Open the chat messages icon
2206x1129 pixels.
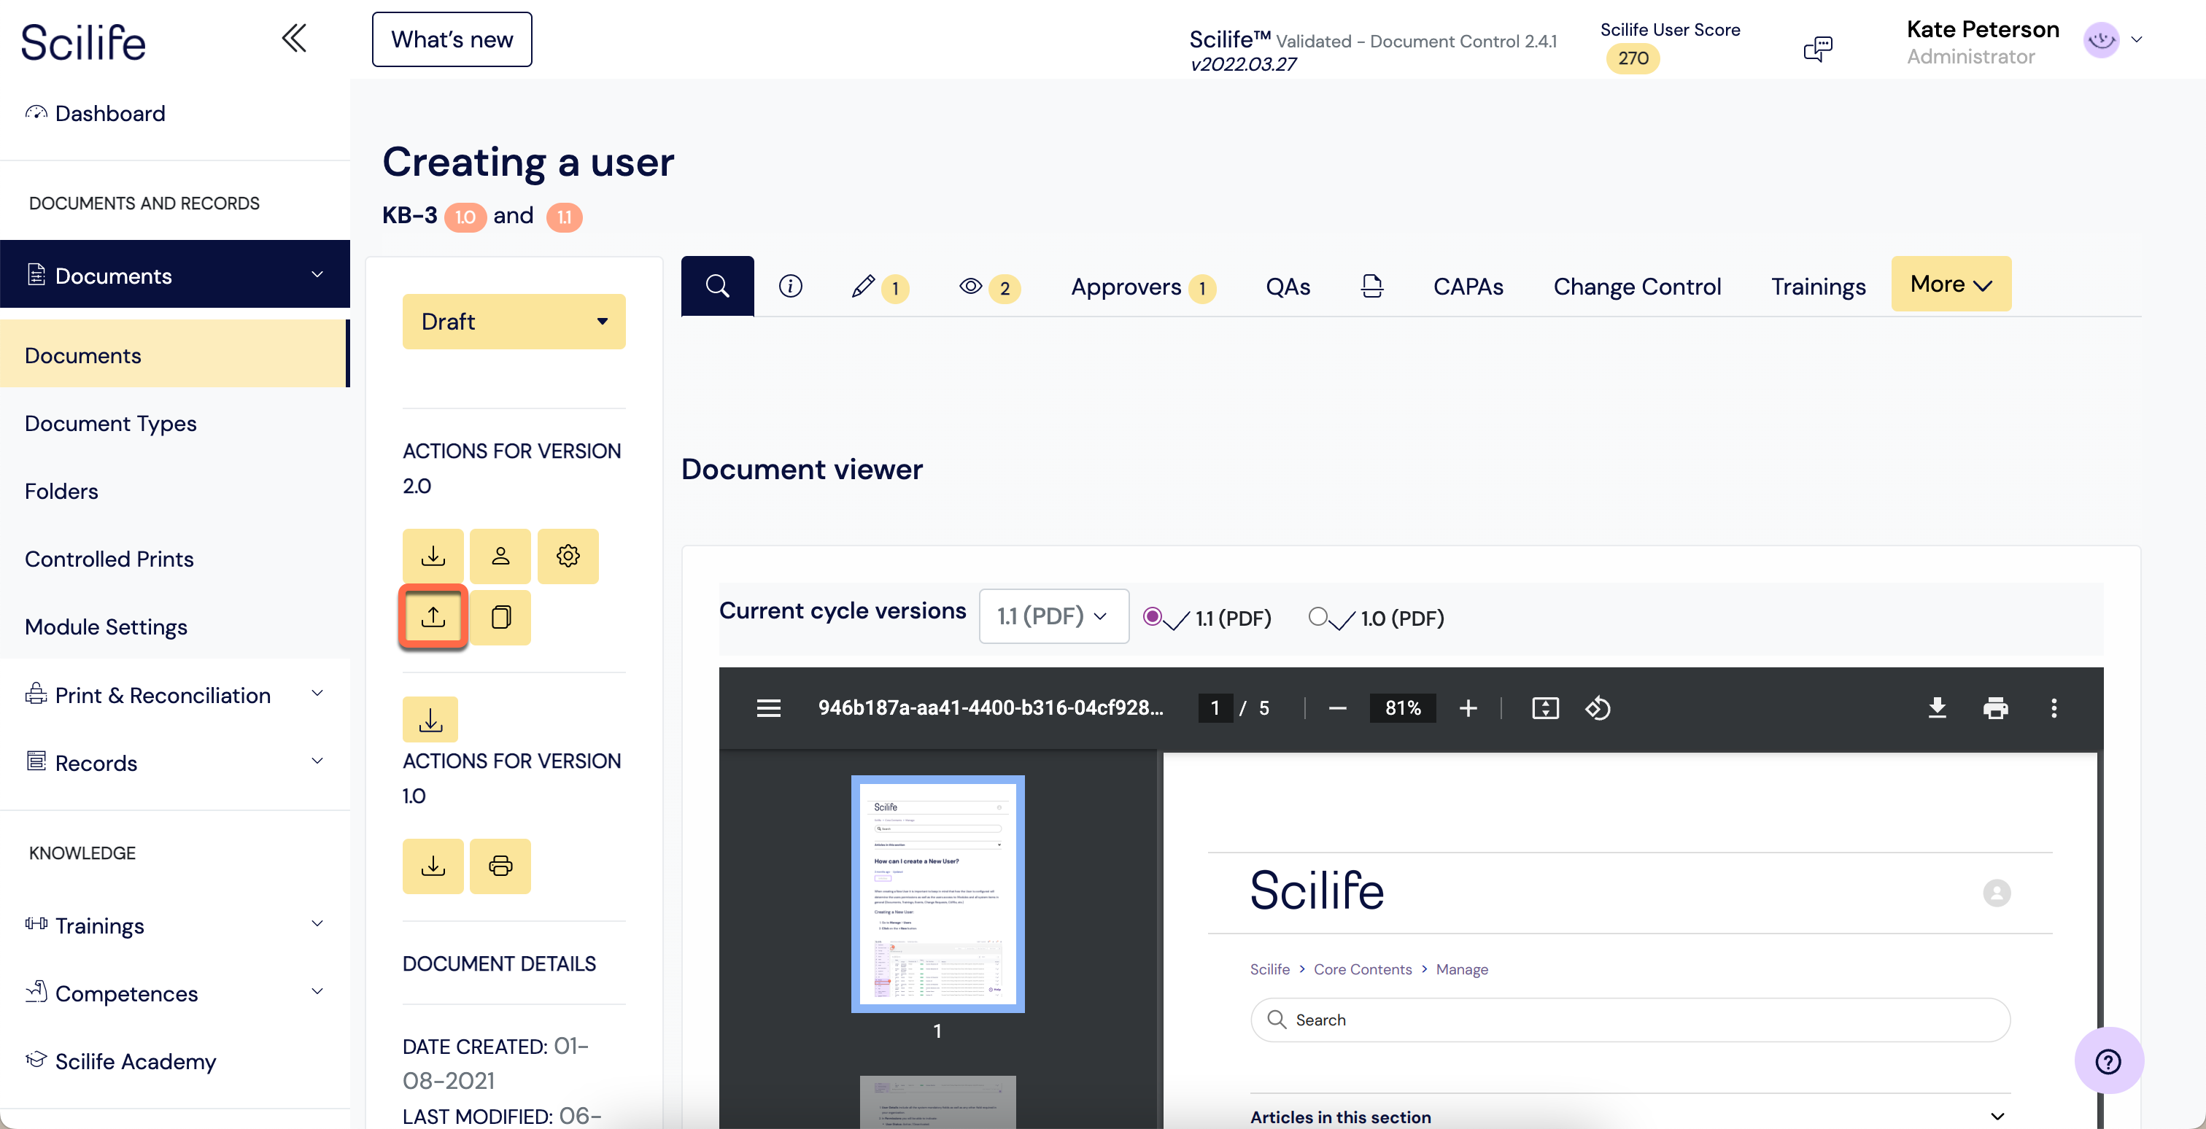point(1817,48)
